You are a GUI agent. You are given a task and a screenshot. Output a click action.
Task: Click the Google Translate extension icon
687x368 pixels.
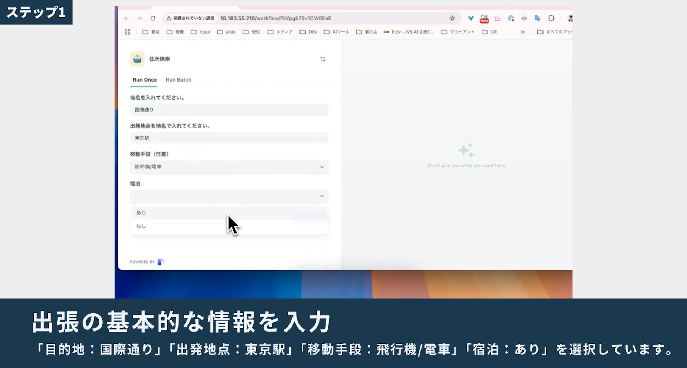537,18
